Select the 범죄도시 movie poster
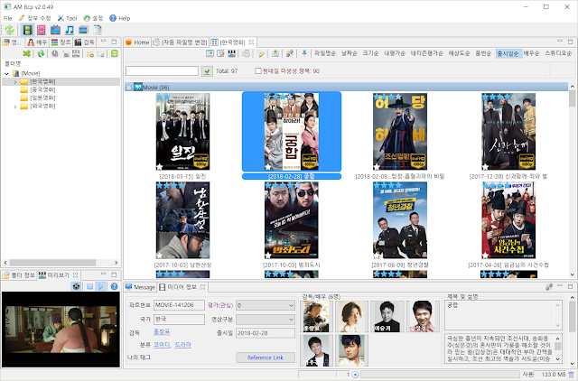Screen dimensions: 578x381 coord(291,220)
